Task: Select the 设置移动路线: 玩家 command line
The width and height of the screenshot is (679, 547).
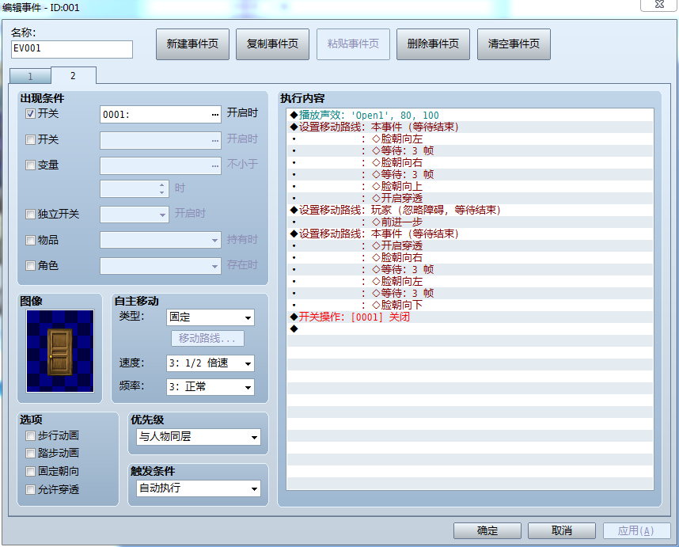Action: tap(470, 210)
